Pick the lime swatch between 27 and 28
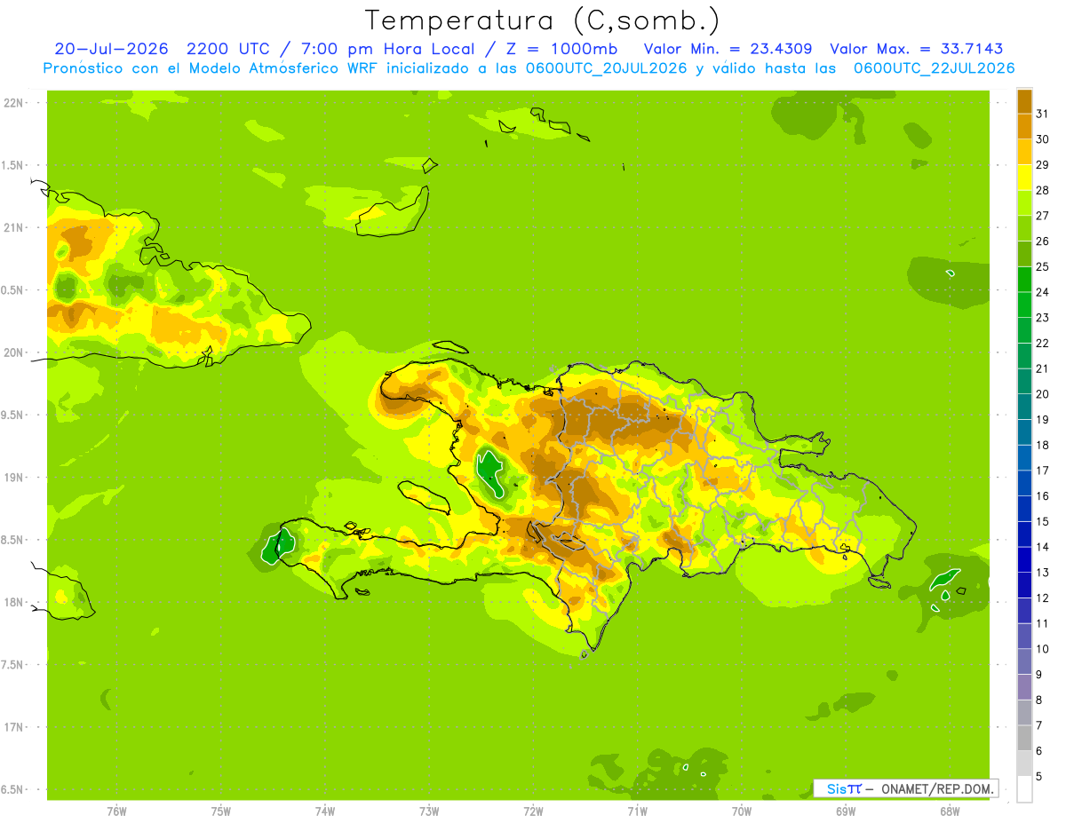The width and height of the screenshot is (1066, 823). [1024, 202]
